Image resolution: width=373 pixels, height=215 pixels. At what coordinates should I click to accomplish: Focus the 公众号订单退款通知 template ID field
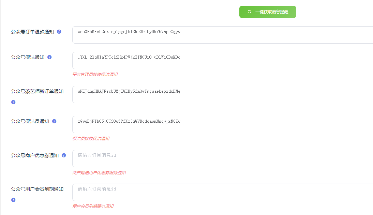(x=222, y=35)
